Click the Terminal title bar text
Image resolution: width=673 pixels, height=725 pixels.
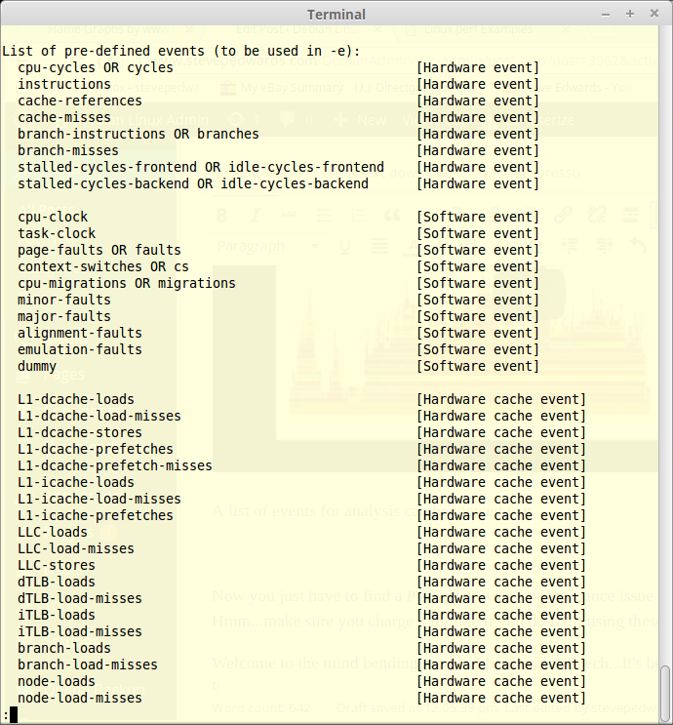tap(336, 14)
